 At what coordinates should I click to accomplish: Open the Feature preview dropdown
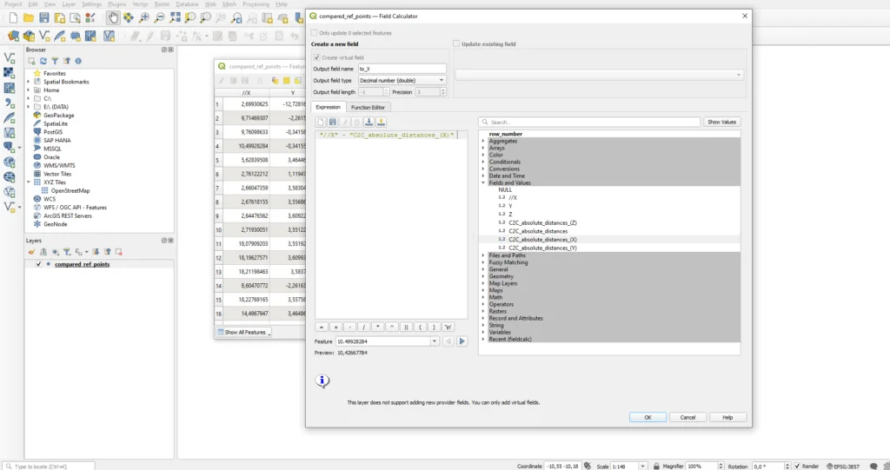coord(435,341)
